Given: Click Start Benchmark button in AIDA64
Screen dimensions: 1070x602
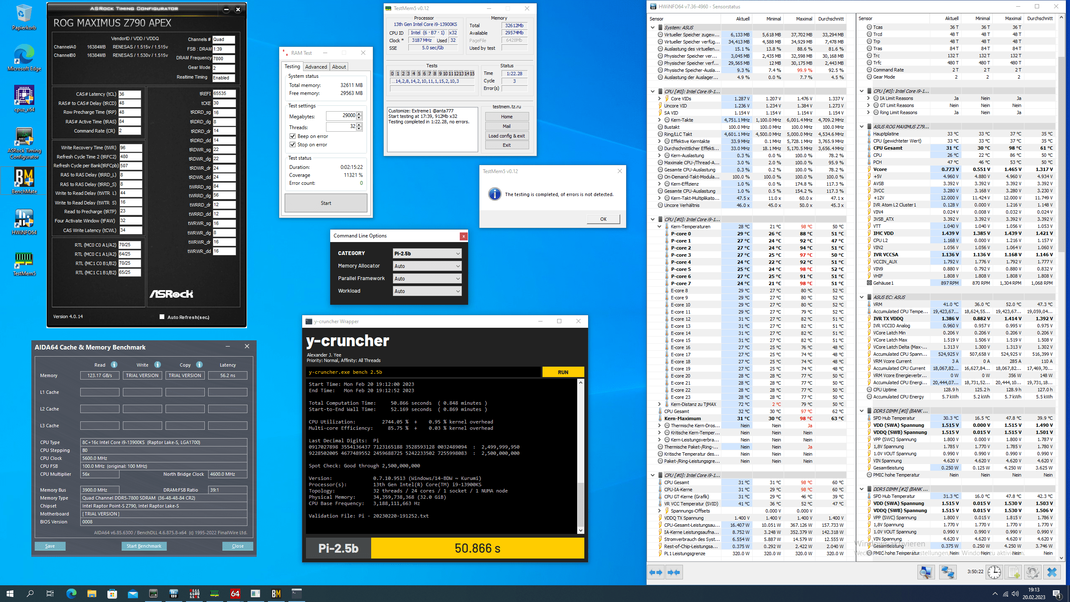Looking at the screenshot, I should click(x=144, y=546).
